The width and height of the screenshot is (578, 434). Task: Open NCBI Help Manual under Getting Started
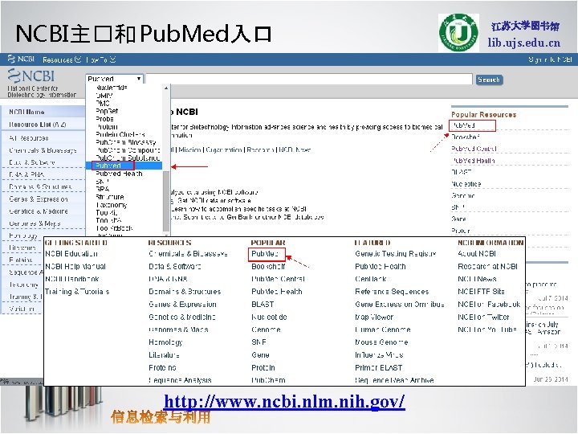75,267
